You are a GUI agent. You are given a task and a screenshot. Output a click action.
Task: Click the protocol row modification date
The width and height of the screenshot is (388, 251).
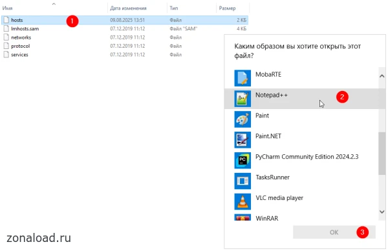point(127,46)
